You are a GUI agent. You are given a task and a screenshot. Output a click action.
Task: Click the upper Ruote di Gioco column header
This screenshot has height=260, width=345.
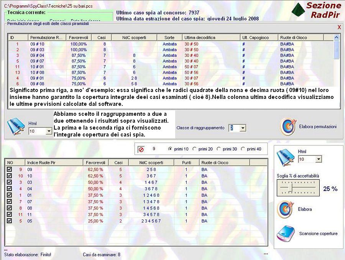(x=301, y=38)
